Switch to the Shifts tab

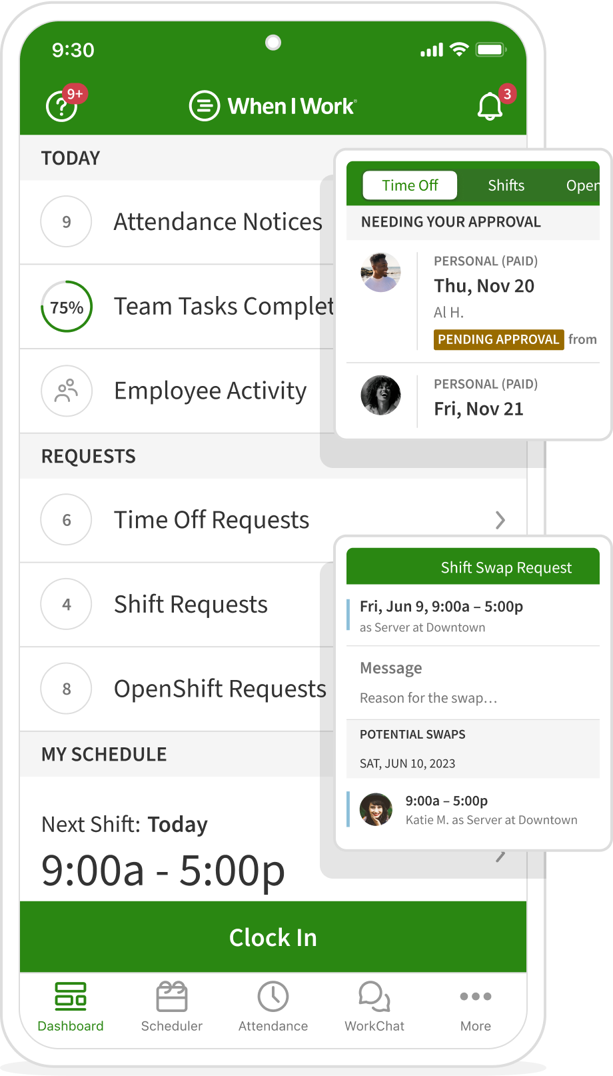coord(506,185)
